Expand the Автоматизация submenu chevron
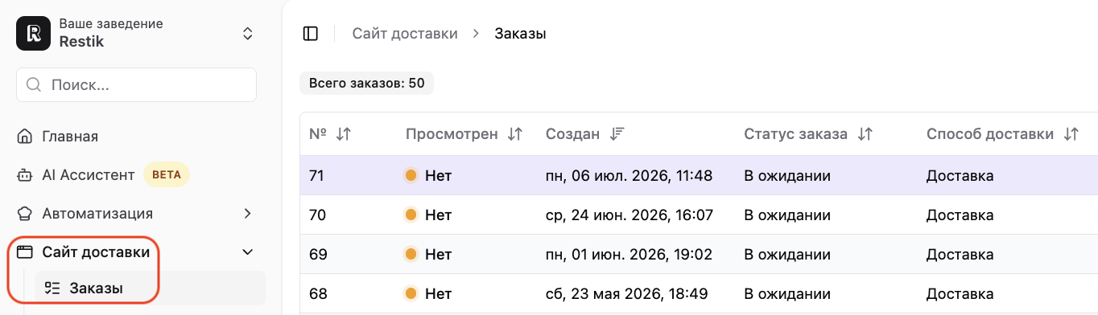 (x=248, y=214)
